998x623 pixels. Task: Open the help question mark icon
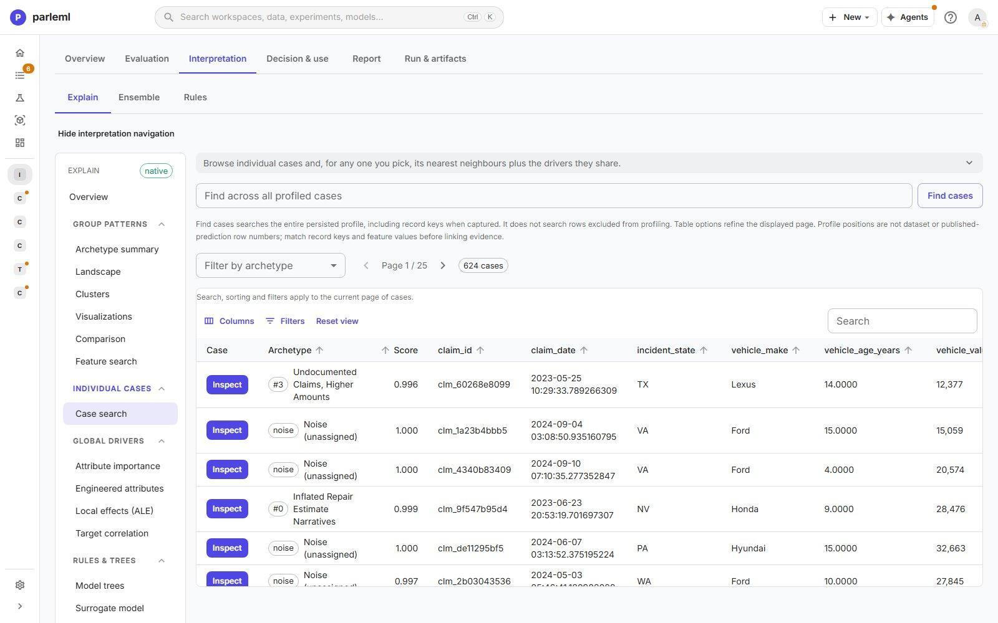pos(950,17)
